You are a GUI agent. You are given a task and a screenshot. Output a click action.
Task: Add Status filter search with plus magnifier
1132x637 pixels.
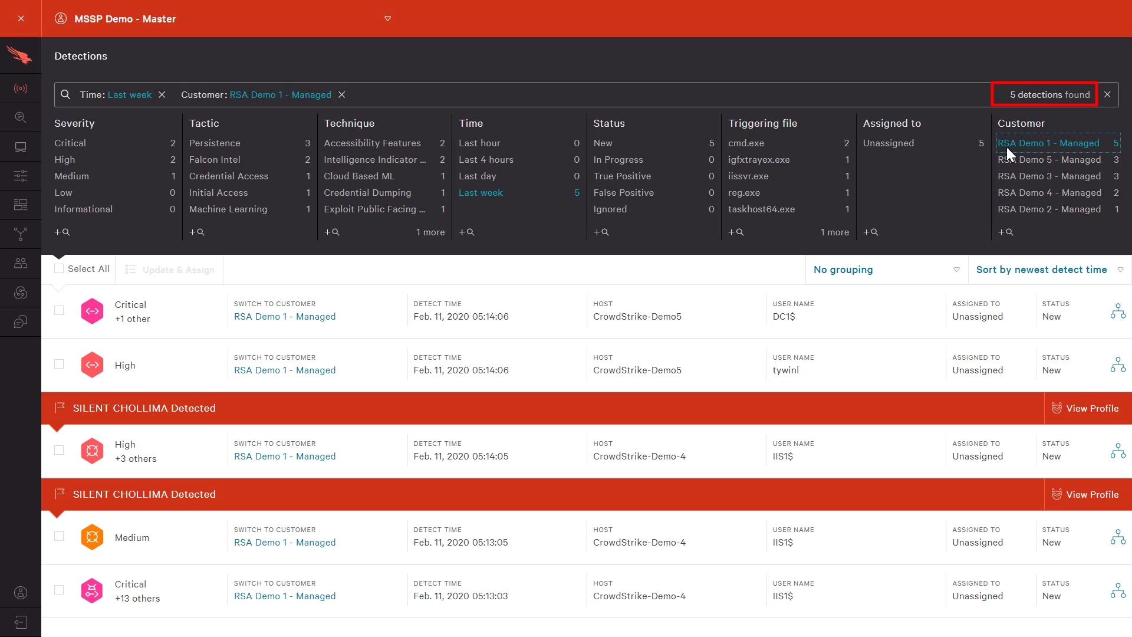click(x=601, y=232)
